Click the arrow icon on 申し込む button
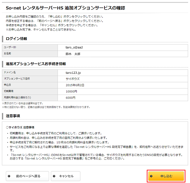Image resolution: width=190 pixels, height=183 pixels. pos(151,176)
